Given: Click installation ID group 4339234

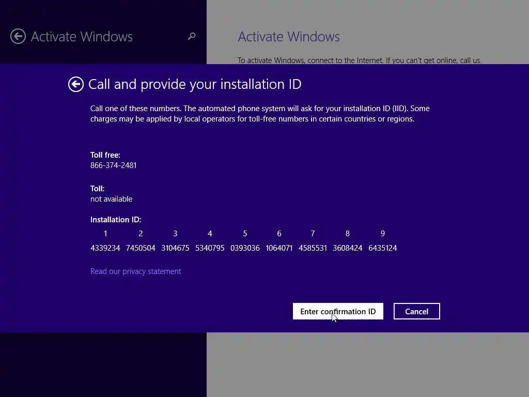Looking at the screenshot, I should [x=105, y=248].
